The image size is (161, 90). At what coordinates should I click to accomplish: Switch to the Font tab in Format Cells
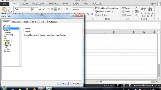[x=26, y=22]
